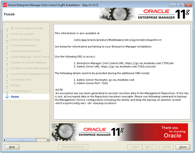This screenshot has height=153, width=195.
Task: Click the Install button
Action: click(x=166, y=147)
